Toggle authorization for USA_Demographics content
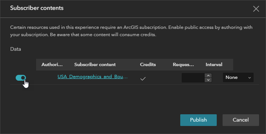The width and height of the screenshot is (266, 134). point(21,78)
